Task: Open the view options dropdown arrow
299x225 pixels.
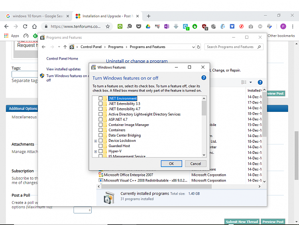Action: 251,82
